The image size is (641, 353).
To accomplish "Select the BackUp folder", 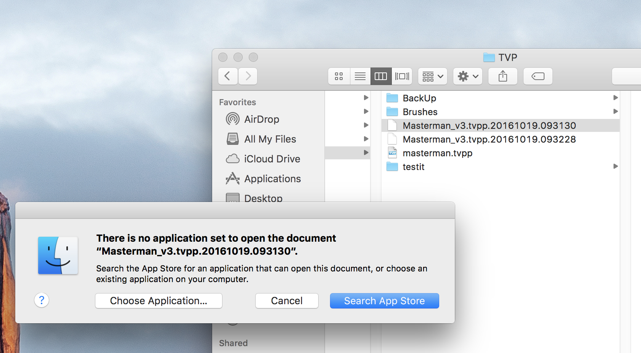I will [501, 98].
